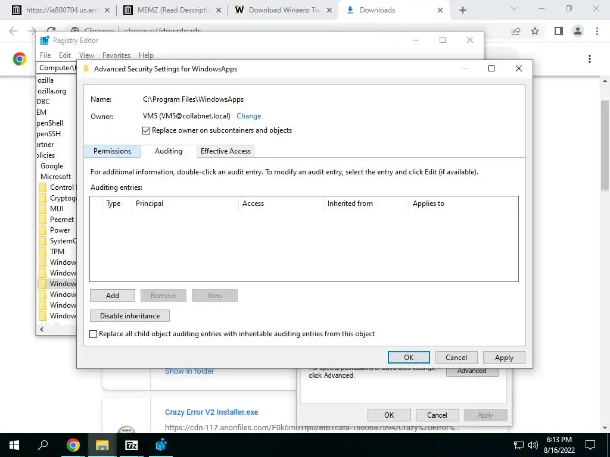This screenshot has height=457, width=610.
Task: Open Registry Editor Favorites menu
Action: (x=116, y=55)
